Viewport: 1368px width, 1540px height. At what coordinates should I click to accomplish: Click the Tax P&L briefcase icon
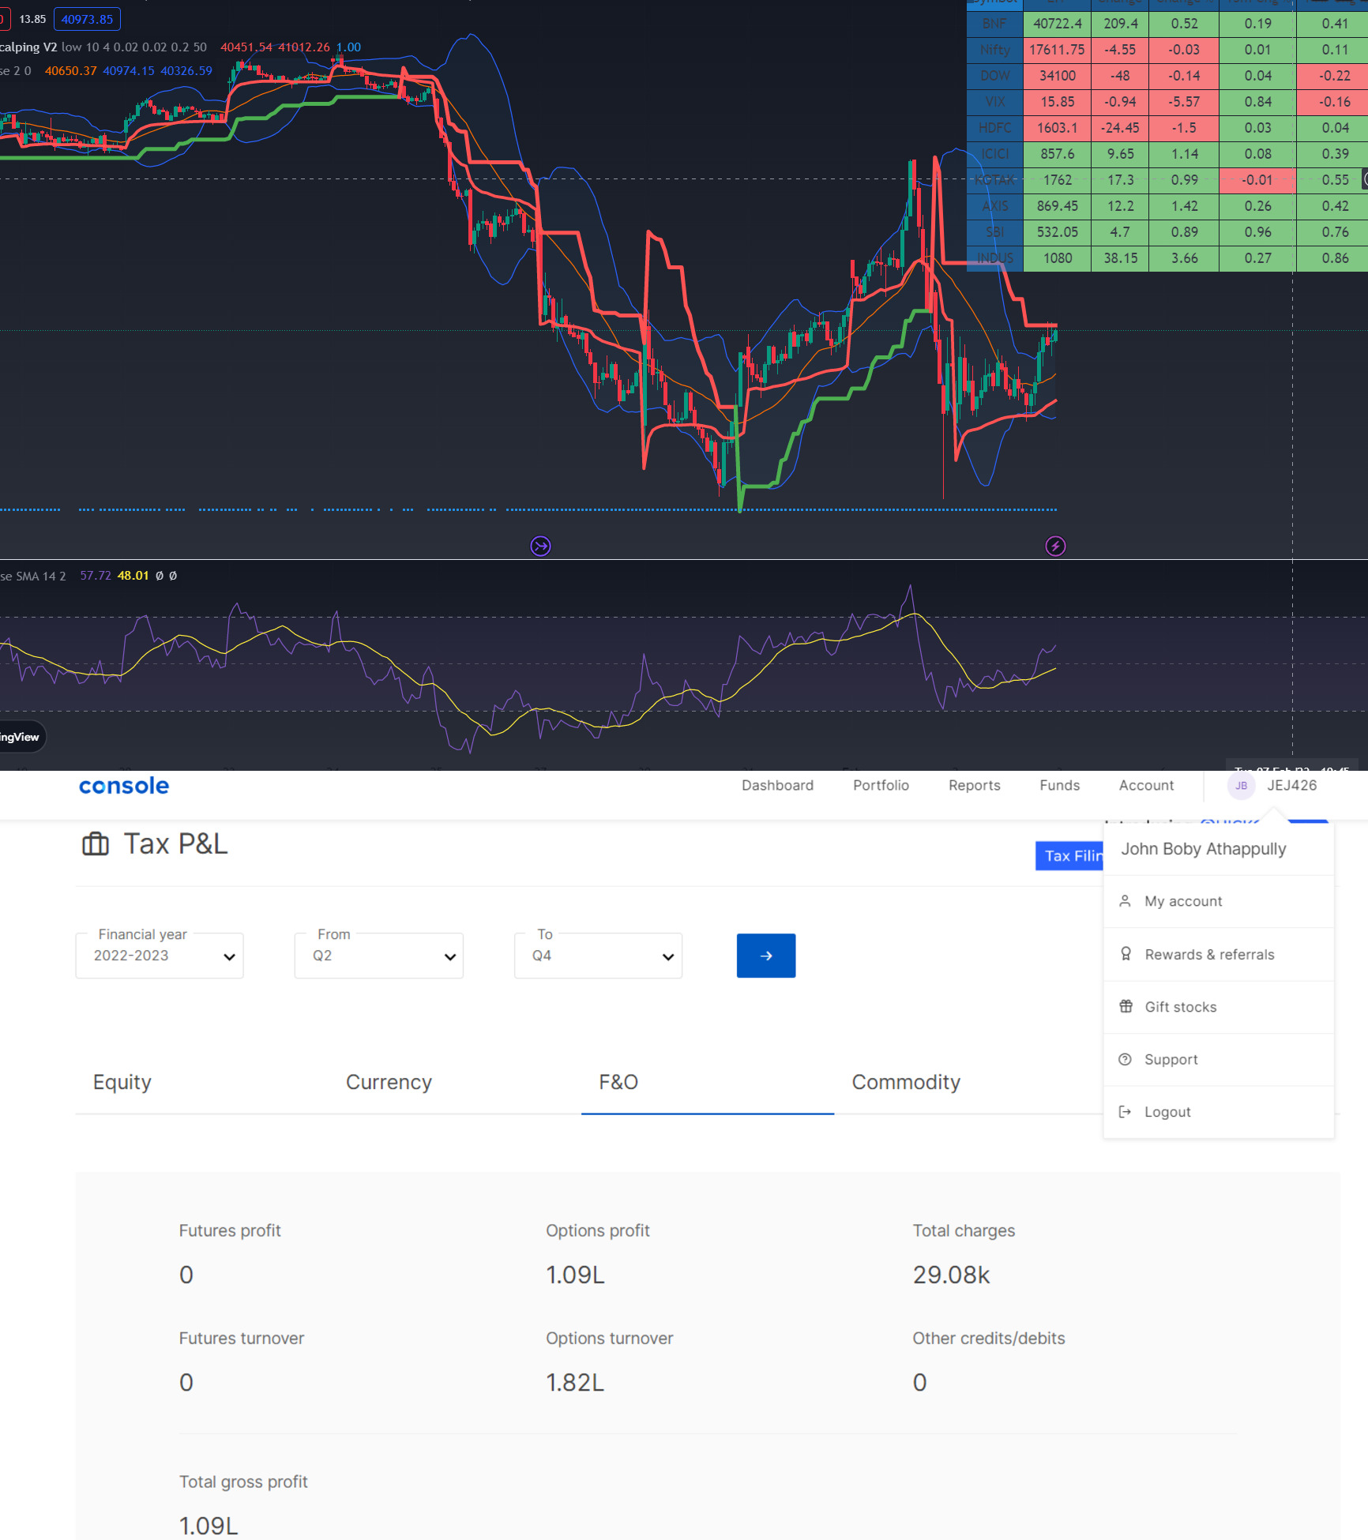point(96,843)
